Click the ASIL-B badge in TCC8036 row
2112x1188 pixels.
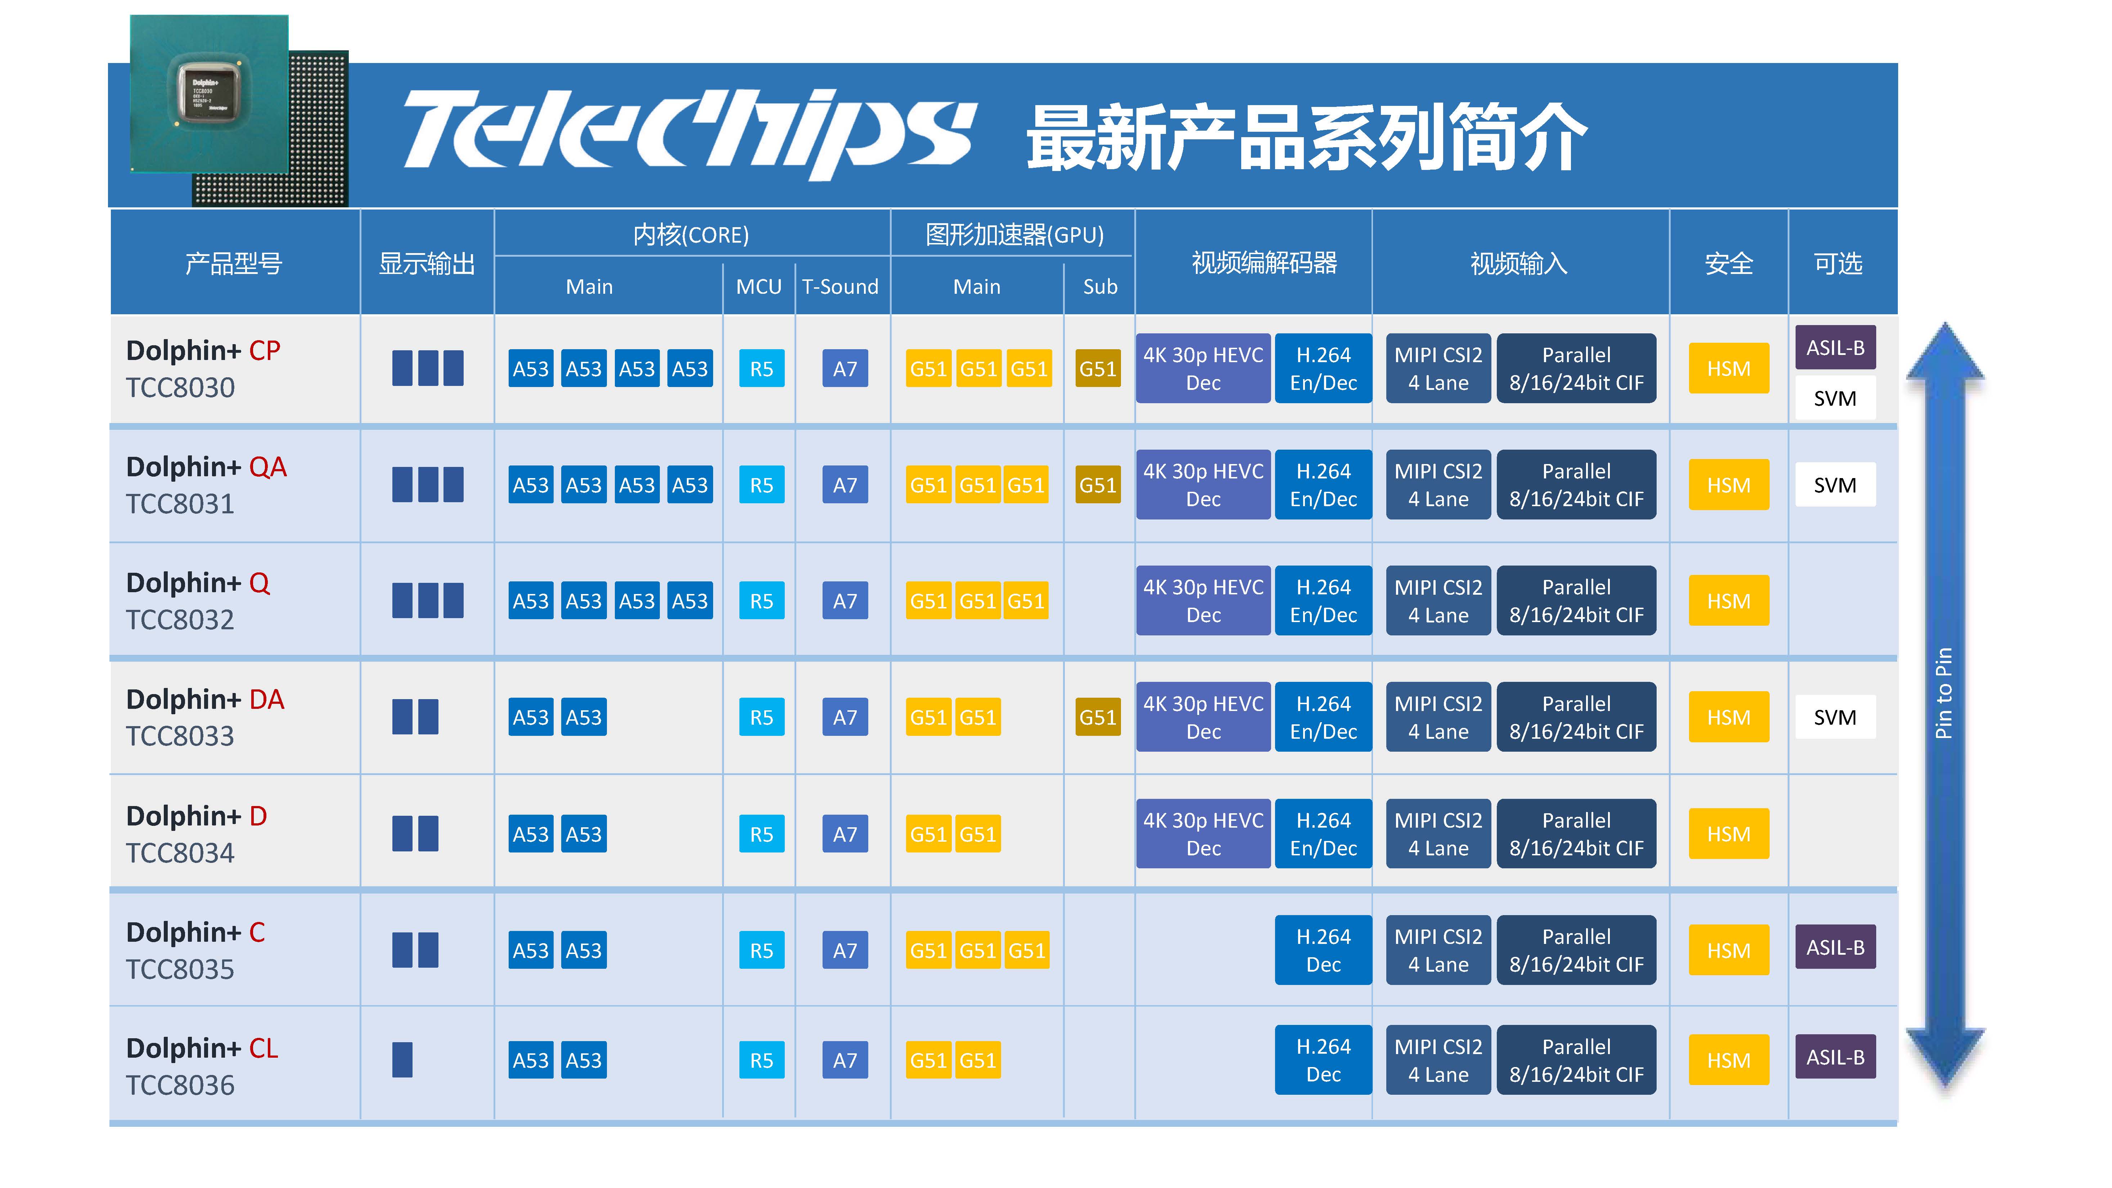click(1835, 1058)
